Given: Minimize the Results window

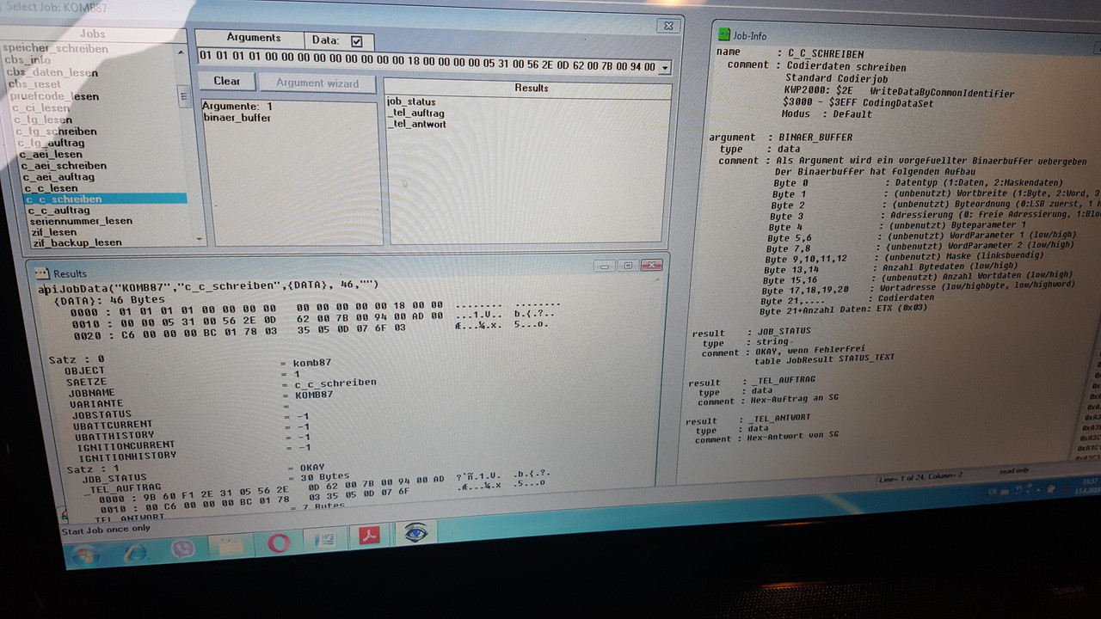Looking at the screenshot, I should (x=603, y=265).
